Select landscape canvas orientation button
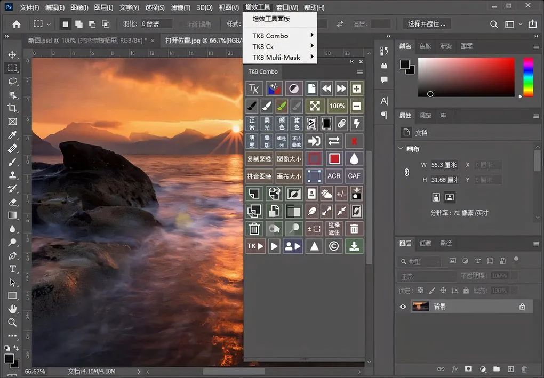 (450, 197)
